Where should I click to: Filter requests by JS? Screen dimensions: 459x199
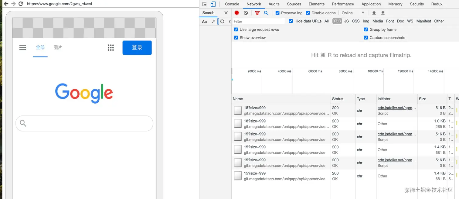(346, 21)
